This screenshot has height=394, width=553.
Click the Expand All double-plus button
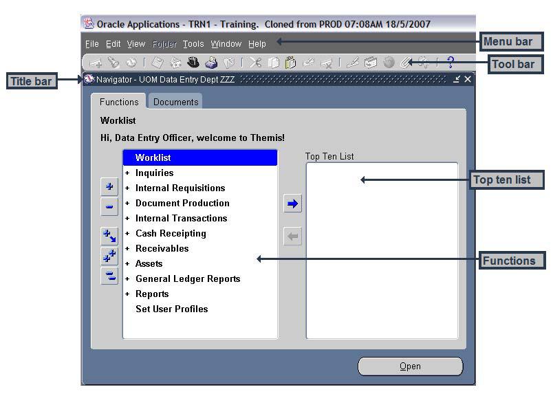[109, 256]
